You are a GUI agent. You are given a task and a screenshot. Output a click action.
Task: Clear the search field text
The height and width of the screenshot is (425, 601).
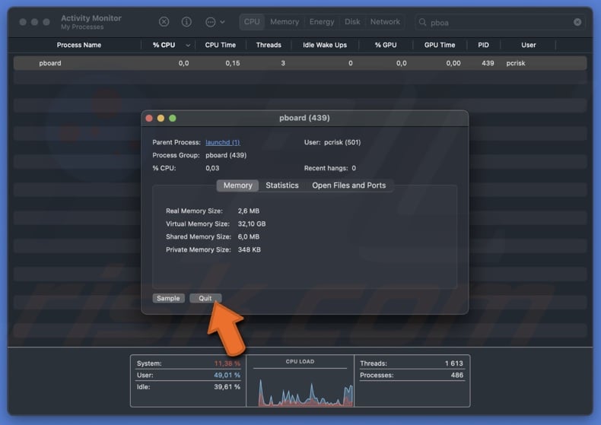tap(577, 23)
